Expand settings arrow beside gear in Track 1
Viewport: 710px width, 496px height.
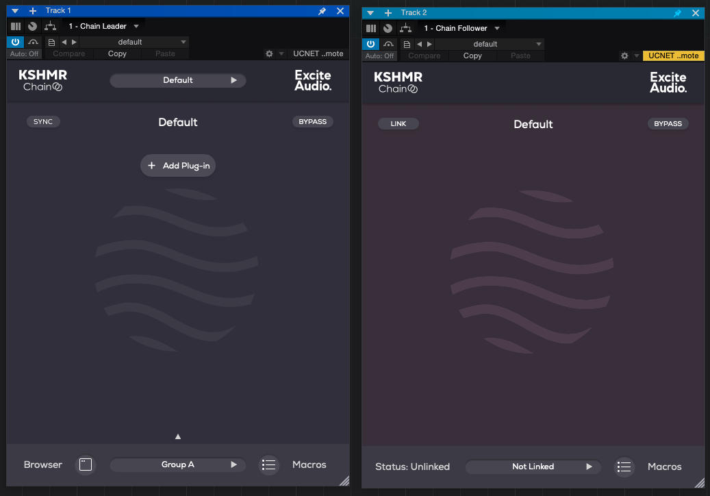pos(281,53)
